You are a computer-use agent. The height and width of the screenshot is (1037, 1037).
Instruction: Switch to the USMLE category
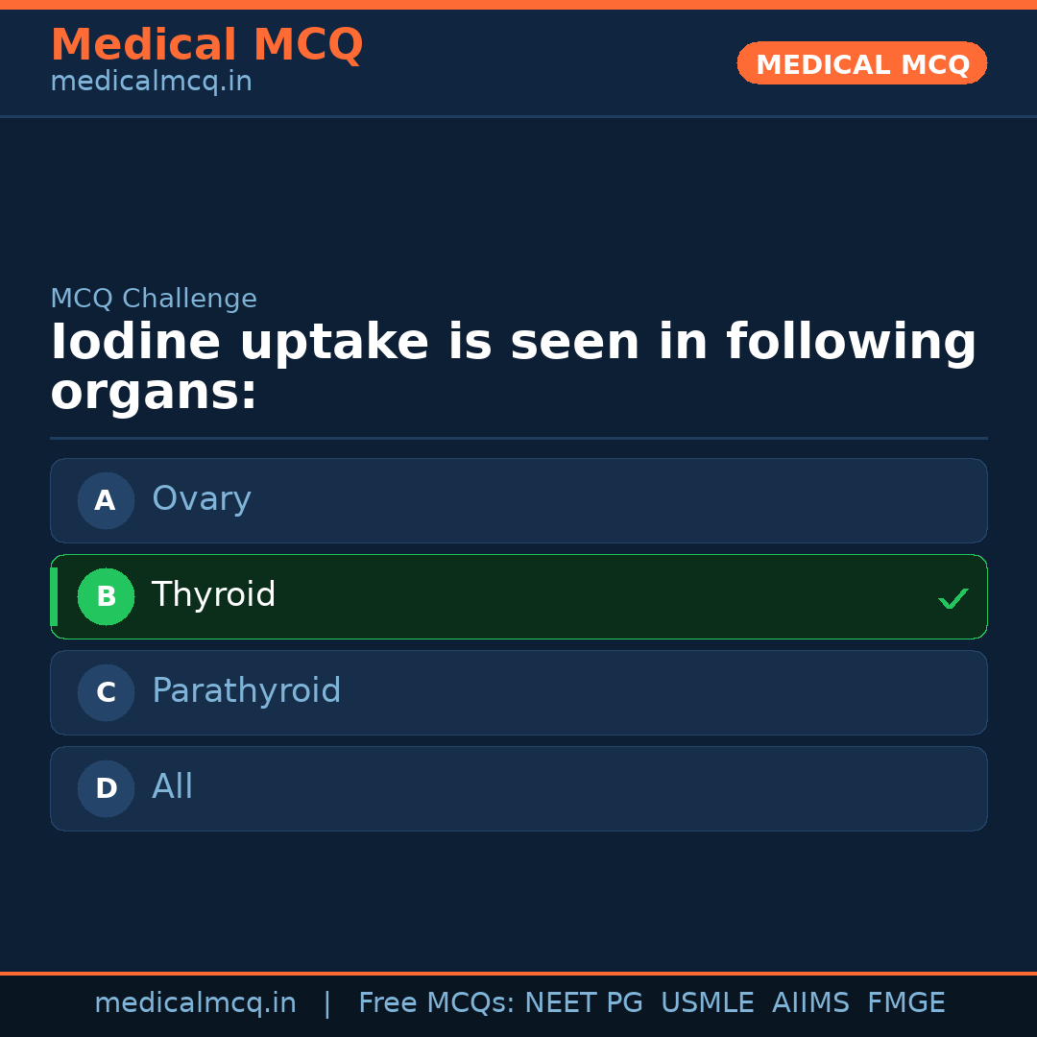[708, 1002]
